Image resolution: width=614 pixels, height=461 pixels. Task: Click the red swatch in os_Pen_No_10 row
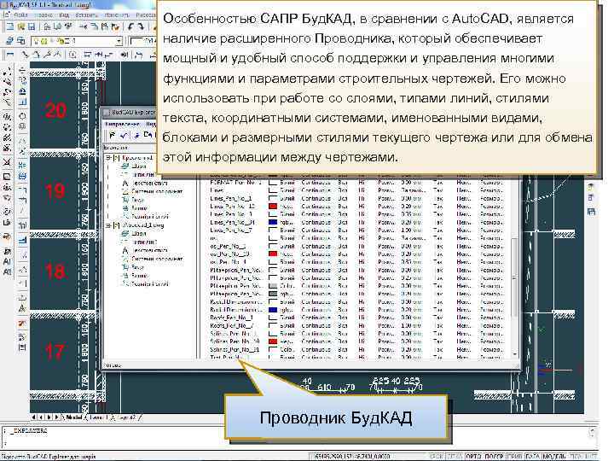point(273,254)
